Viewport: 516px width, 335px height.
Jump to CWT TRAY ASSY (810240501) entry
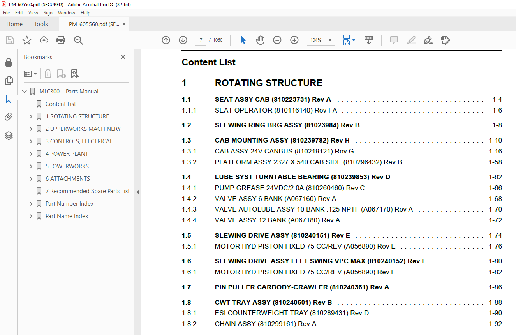click(x=273, y=302)
